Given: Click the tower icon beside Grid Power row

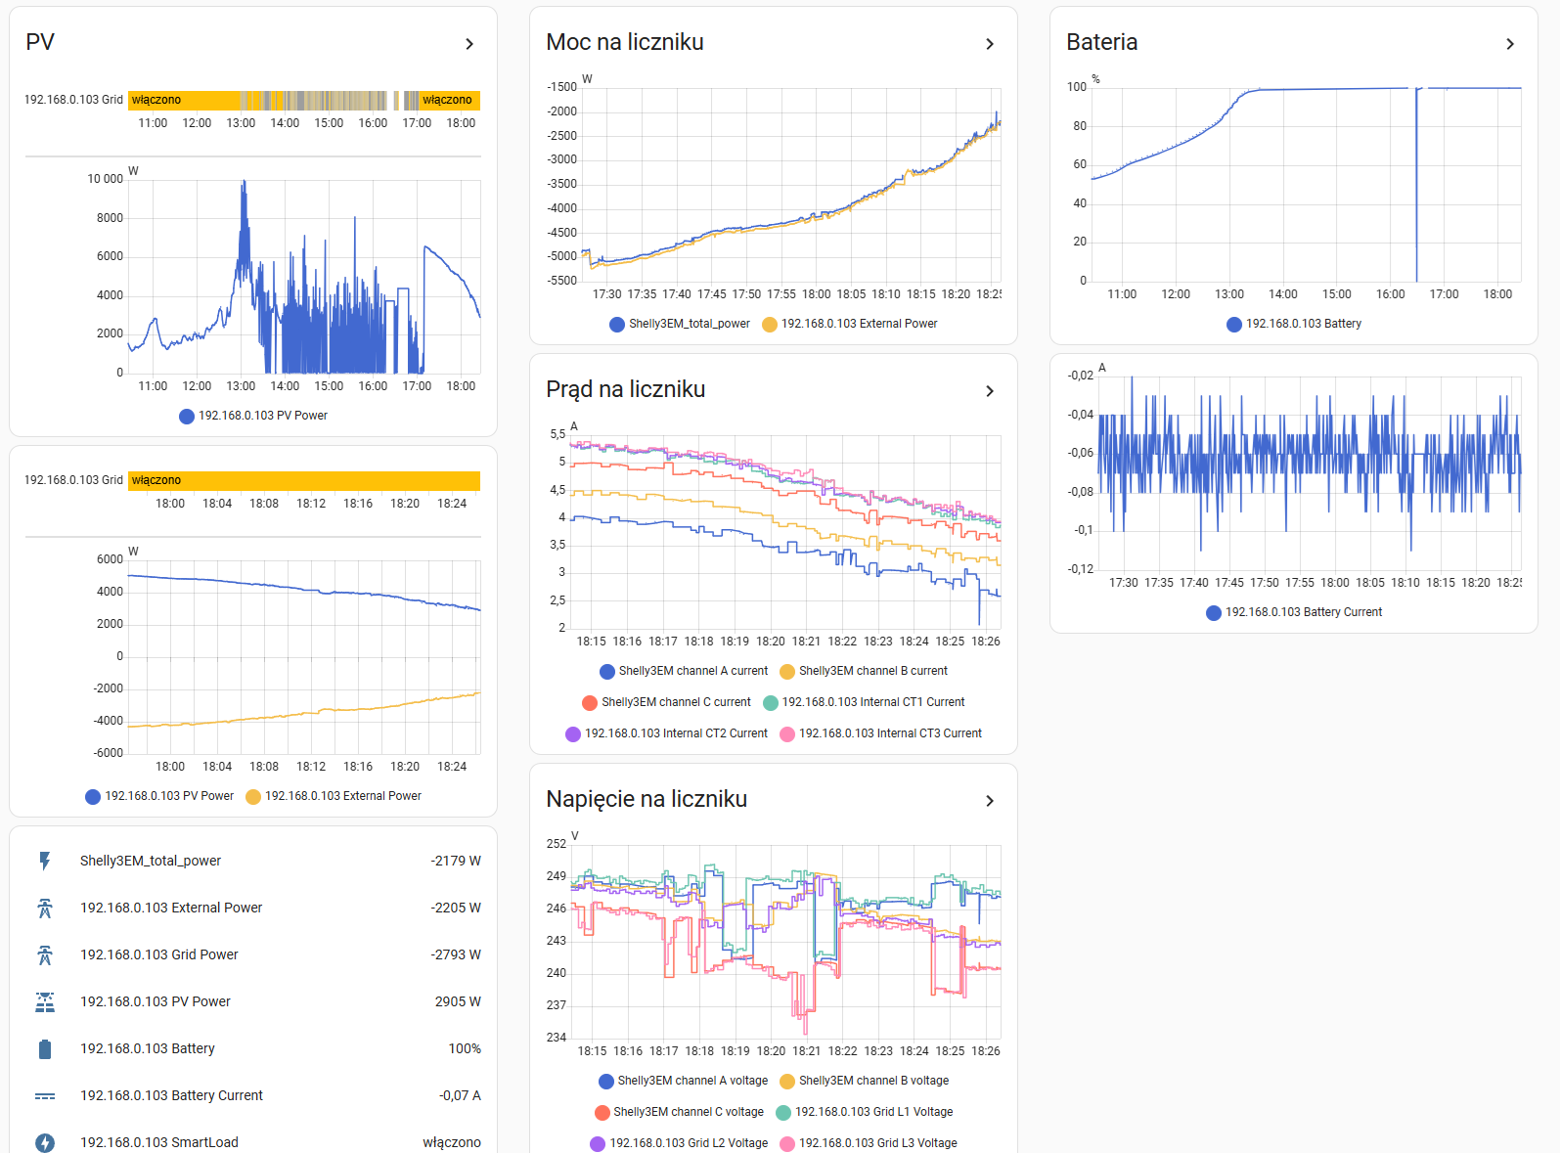Looking at the screenshot, I should pos(45,954).
